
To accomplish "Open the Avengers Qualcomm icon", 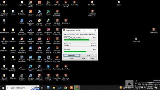I will coord(22,59).
